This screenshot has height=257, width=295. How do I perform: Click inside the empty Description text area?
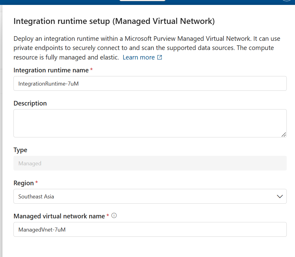tap(150, 122)
